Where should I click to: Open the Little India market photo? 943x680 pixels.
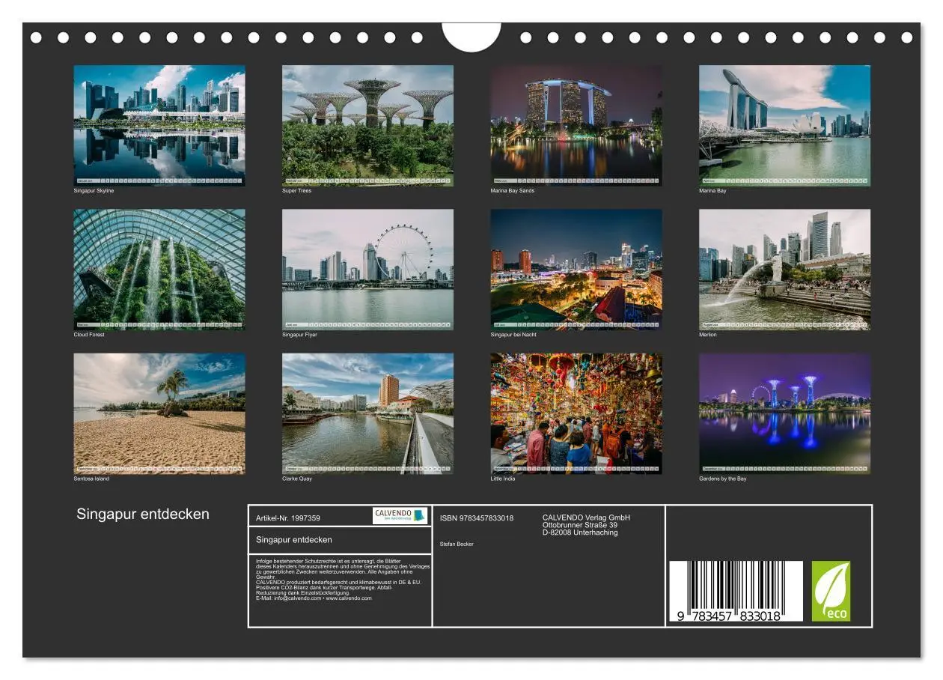(x=576, y=413)
